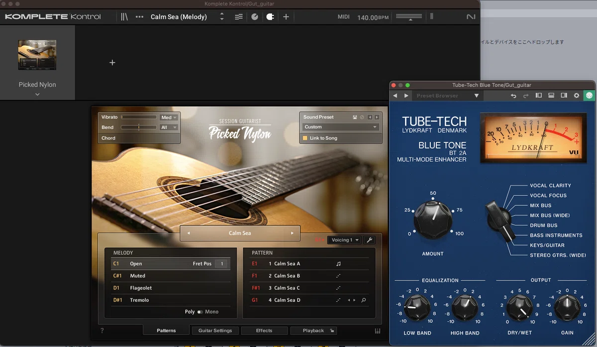
Task: Select previous song with left arrow near Calm Sea
Action: coord(189,233)
